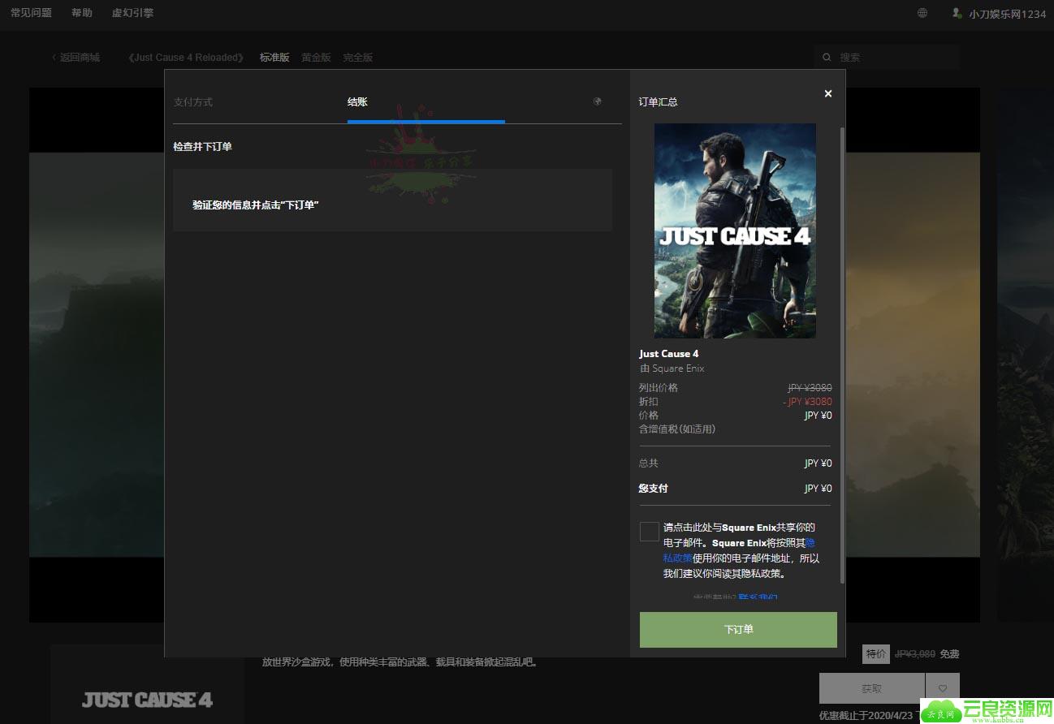Click the heart wishlist icon next to 获取

pos(943,687)
